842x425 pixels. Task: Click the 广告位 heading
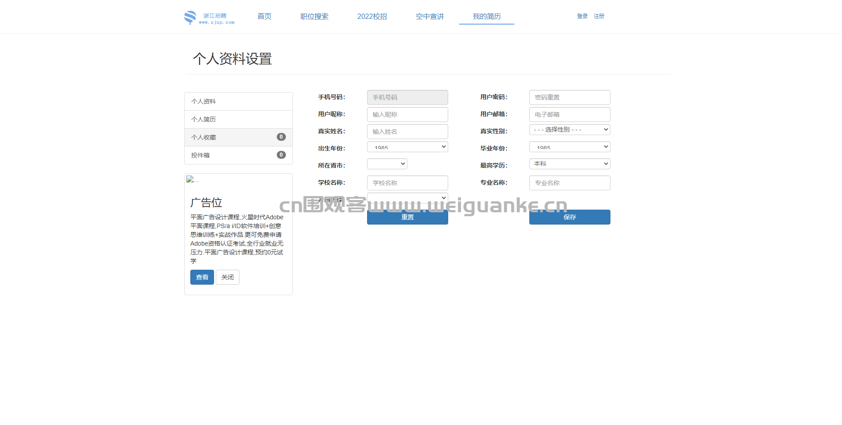(x=206, y=203)
